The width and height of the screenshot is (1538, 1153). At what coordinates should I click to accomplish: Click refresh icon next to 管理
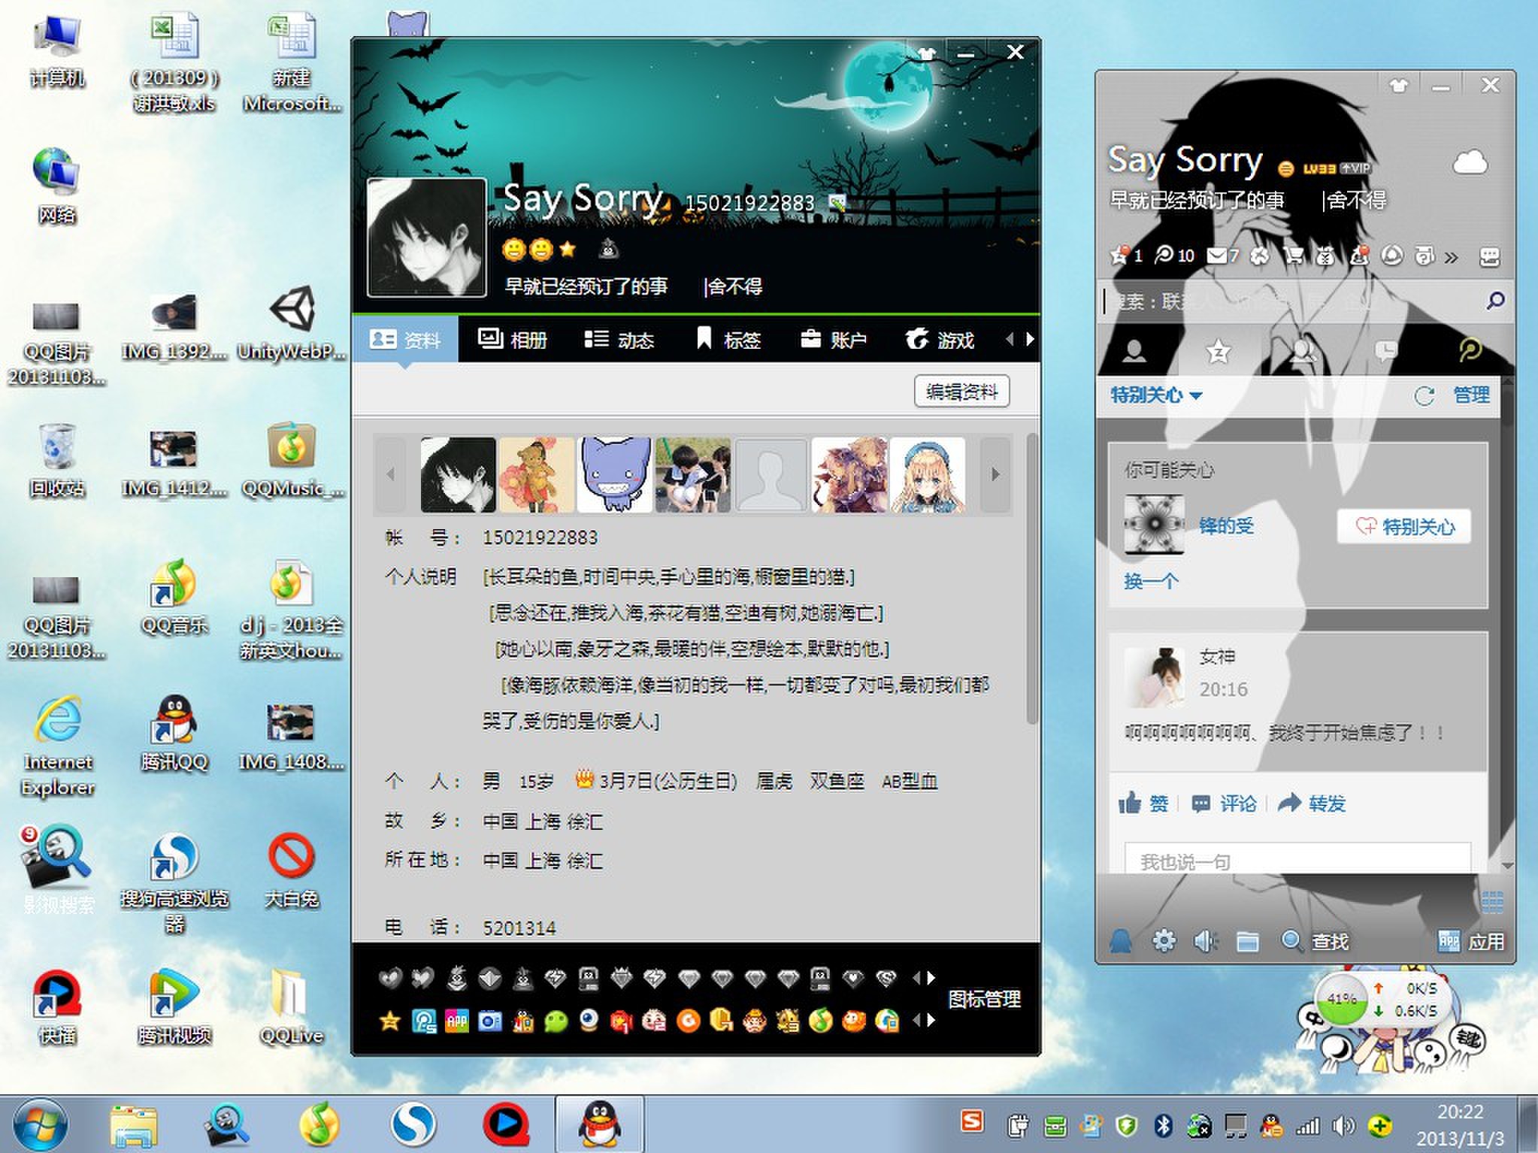click(1424, 395)
